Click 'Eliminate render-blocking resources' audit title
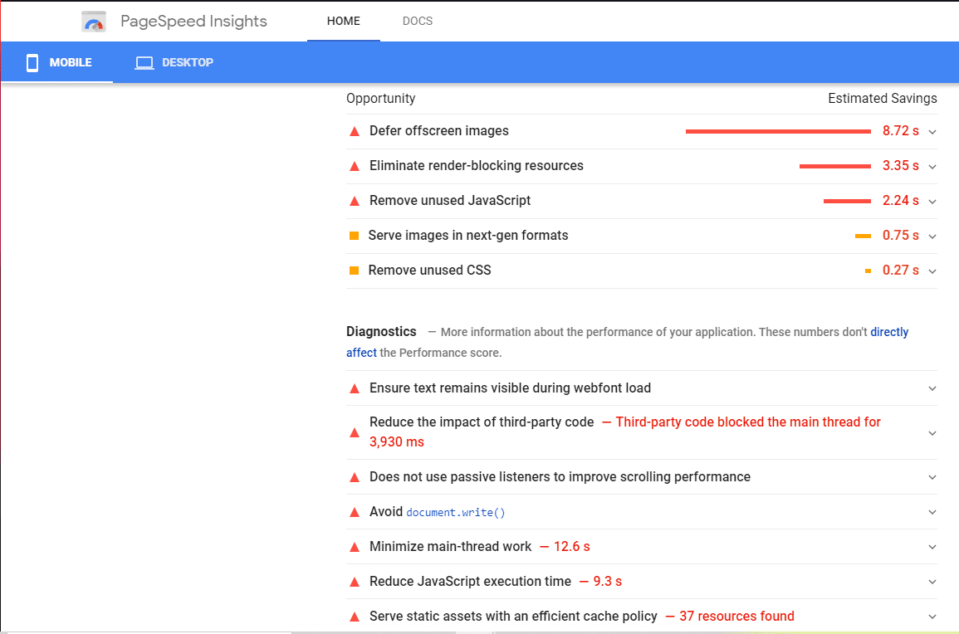 (477, 166)
